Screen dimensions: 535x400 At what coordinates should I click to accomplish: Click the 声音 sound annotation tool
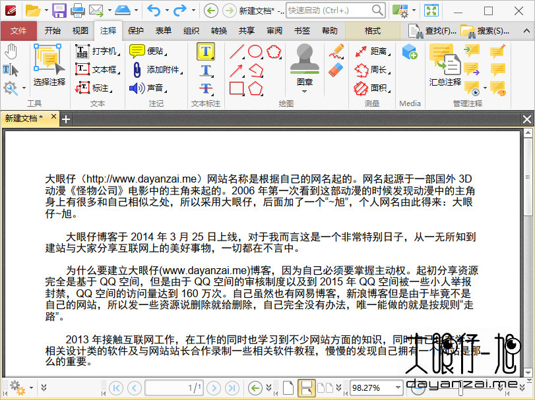click(x=148, y=88)
